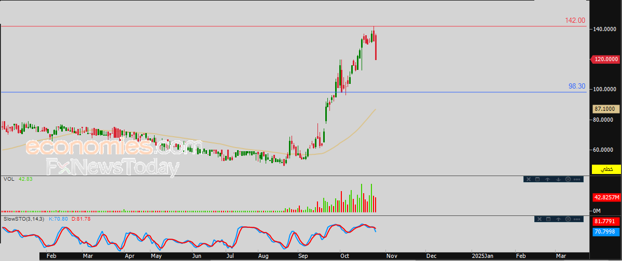Open SlowSTO settings gear
This screenshot has height=261, width=622.
click(x=568, y=220)
